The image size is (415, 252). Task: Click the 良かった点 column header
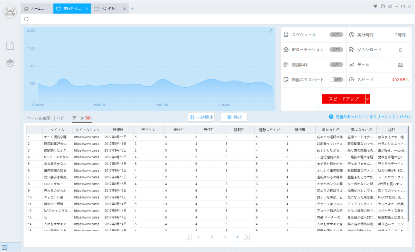[x=331, y=130]
